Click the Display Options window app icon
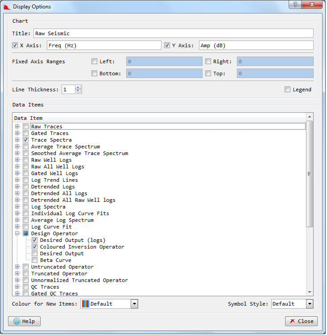 [7, 7]
